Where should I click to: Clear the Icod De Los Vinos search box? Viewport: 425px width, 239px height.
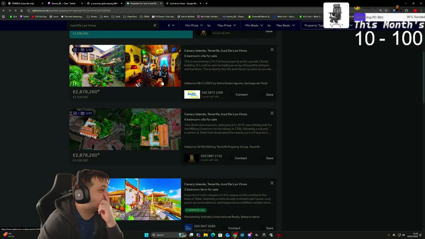tap(155, 25)
